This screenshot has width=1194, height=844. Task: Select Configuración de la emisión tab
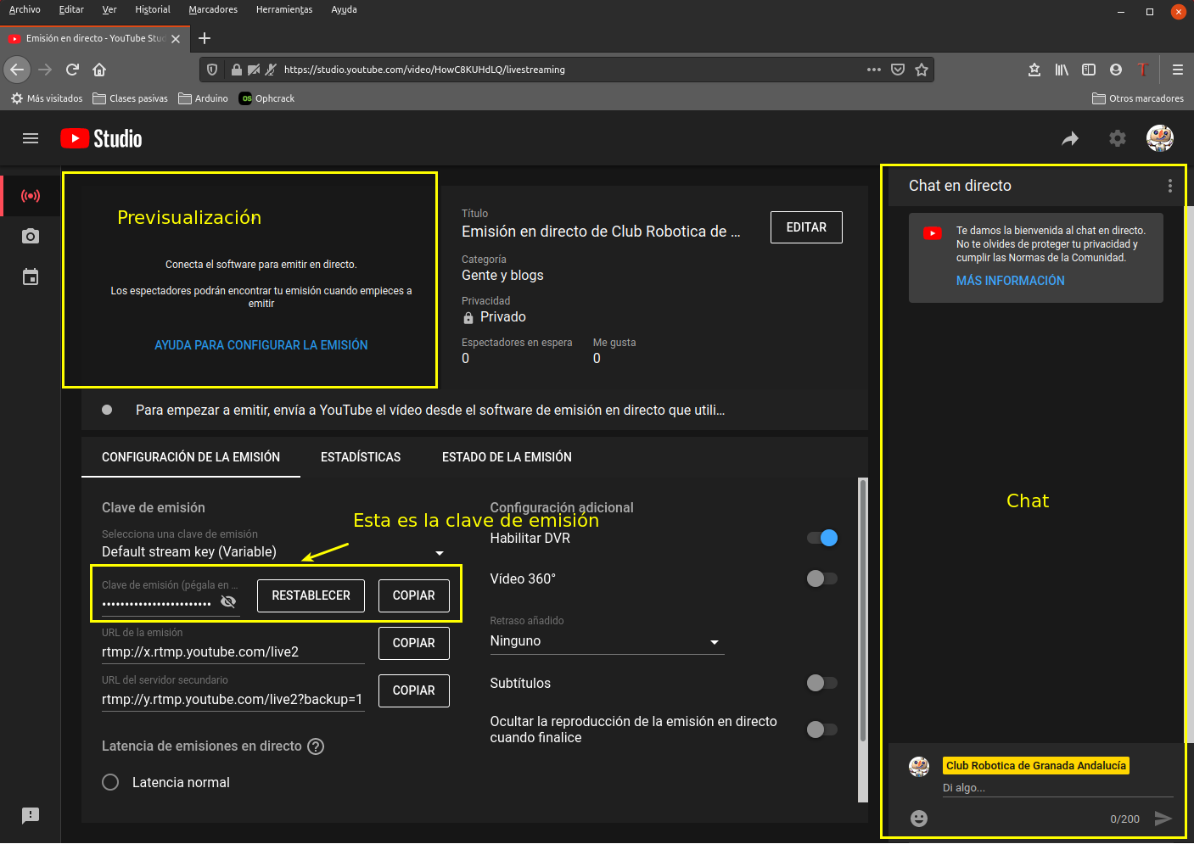point(191,457)
